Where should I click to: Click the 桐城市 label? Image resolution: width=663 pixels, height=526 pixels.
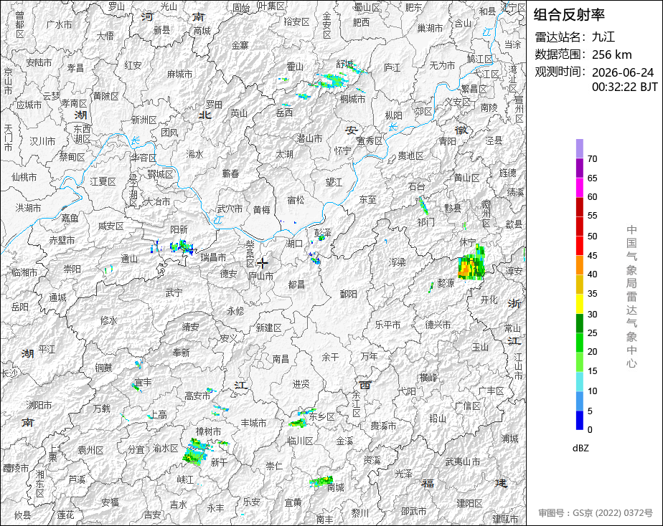click(352, 99)
